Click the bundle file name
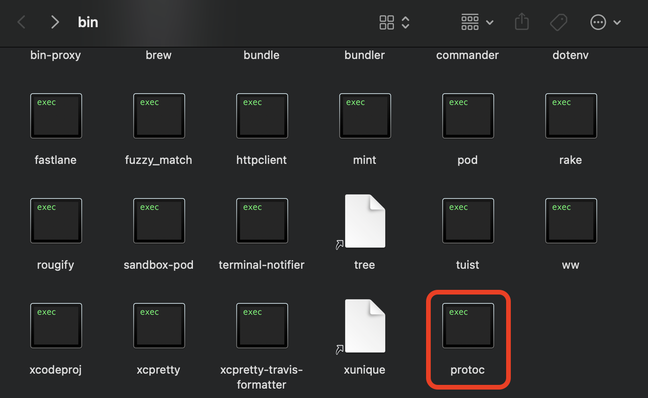 262,55
